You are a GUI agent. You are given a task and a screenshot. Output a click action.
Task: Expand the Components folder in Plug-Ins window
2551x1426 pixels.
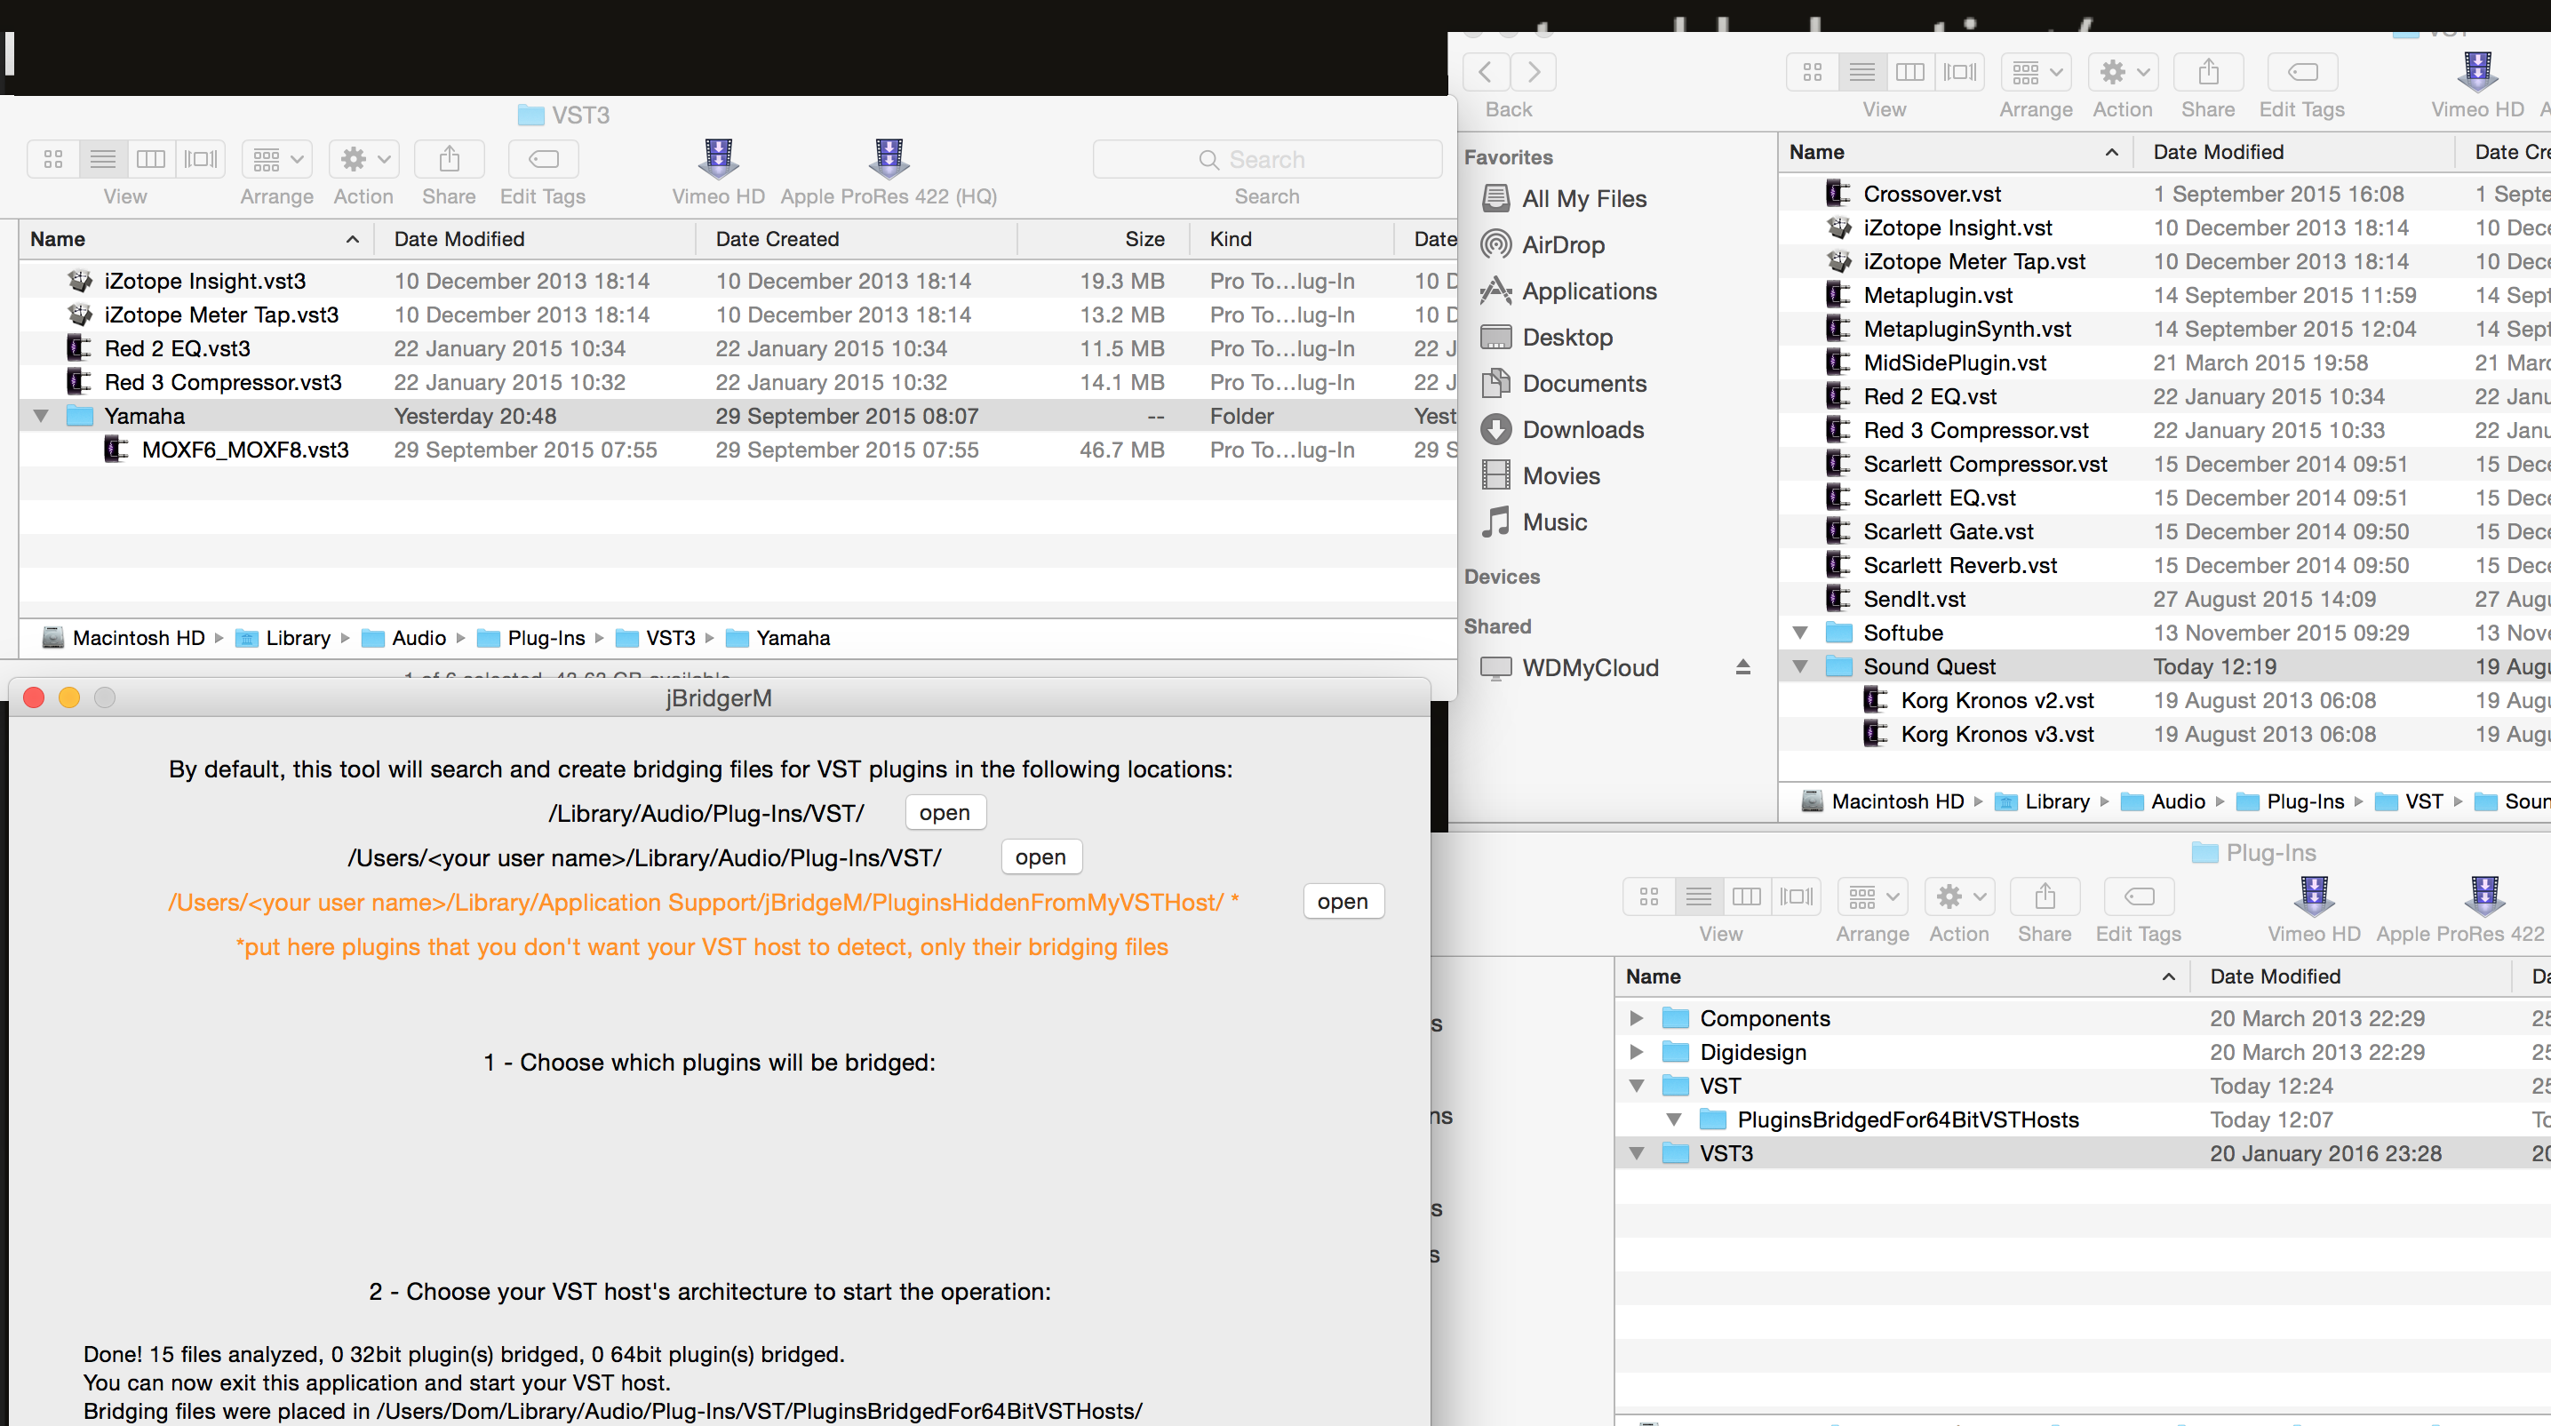click(x=1636, y=1018)
